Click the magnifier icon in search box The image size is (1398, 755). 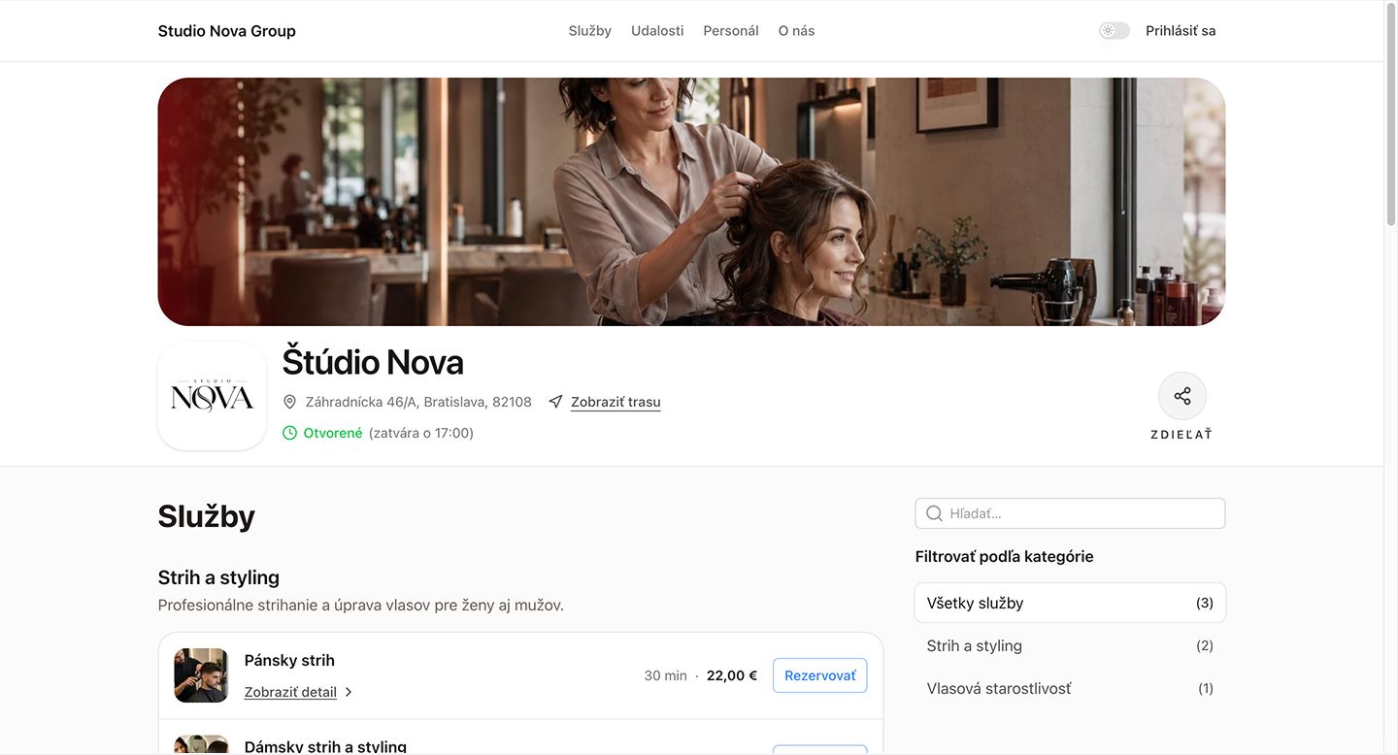[x=934, y=513]
